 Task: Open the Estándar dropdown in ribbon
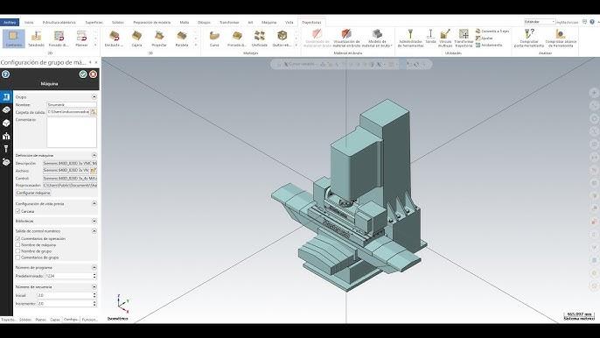pos(540,22)
